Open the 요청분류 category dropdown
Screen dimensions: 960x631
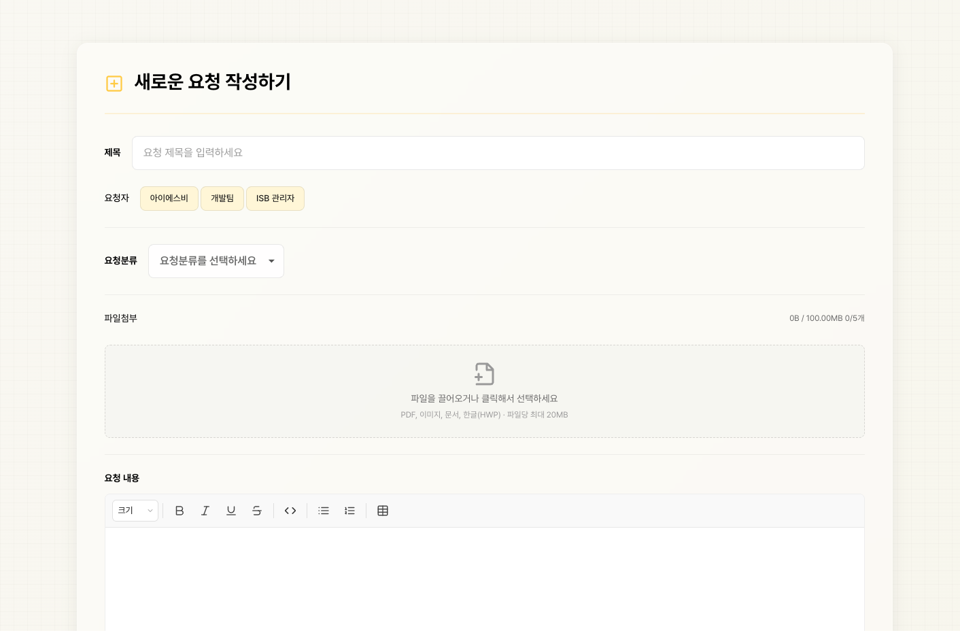pyautogui.click(x=216, y=261)
